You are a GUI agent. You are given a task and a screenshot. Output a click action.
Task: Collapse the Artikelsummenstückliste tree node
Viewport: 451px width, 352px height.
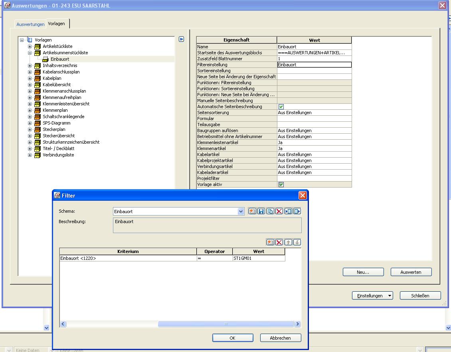point(30,53)
